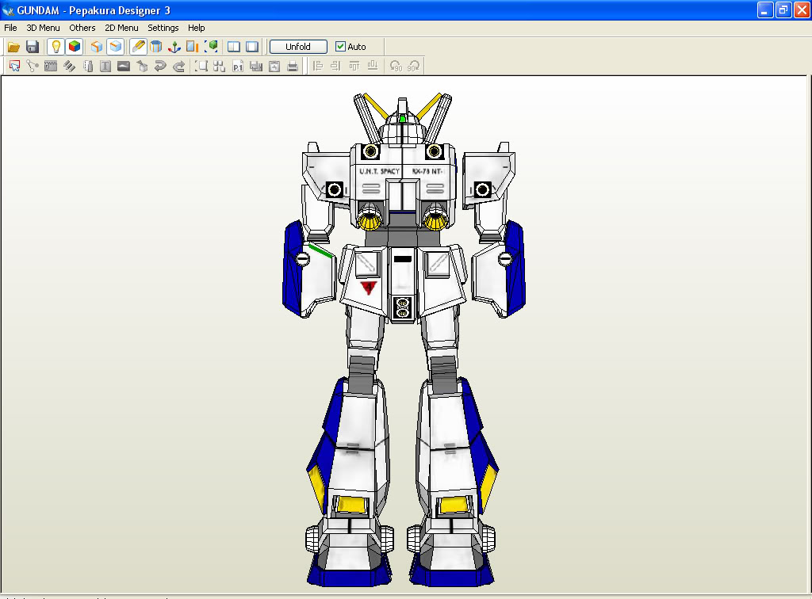Click the align top edges icon
The height and width of the screenshot is (599, 812).
(354, 67)
